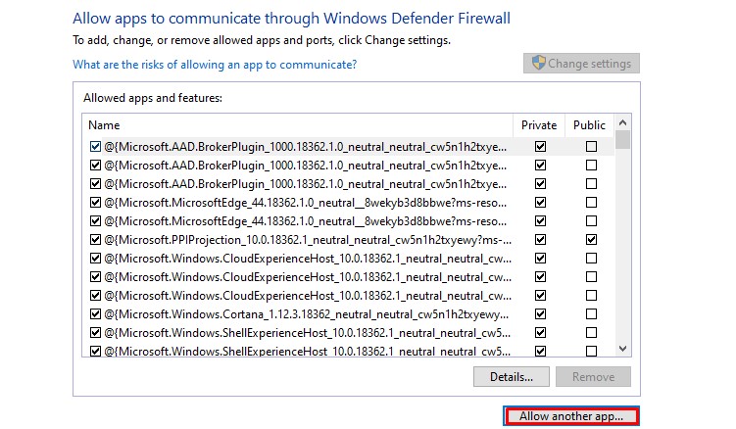
Task: Enable Public checkbox for Microsoft.Windows.Cortana
Action: tap(591, 314)
